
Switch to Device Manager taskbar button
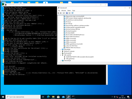[x=68, y=97]
